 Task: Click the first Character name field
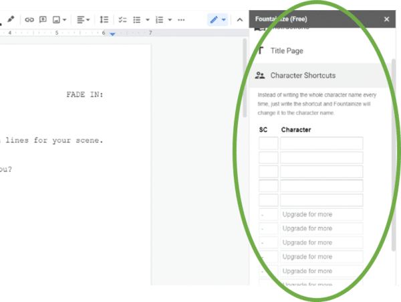[x=321, y=143]
